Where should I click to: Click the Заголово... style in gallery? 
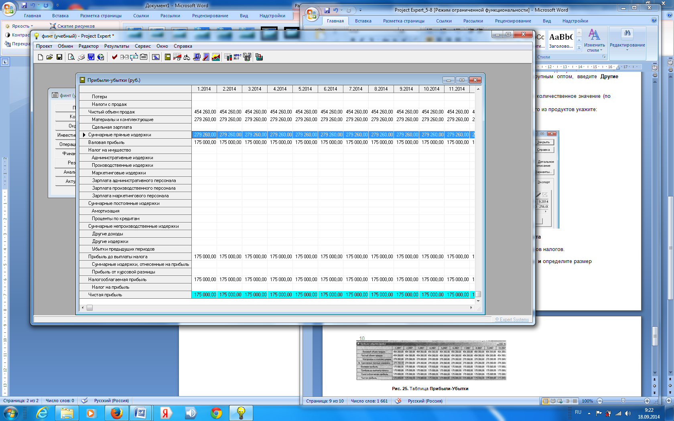[561, 40]
